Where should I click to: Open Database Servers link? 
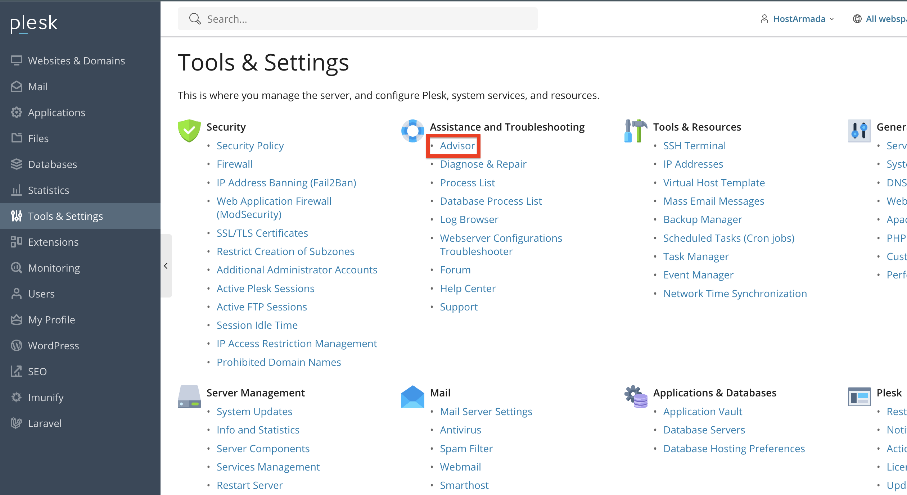pyautogui.click(x=704, y=430)
